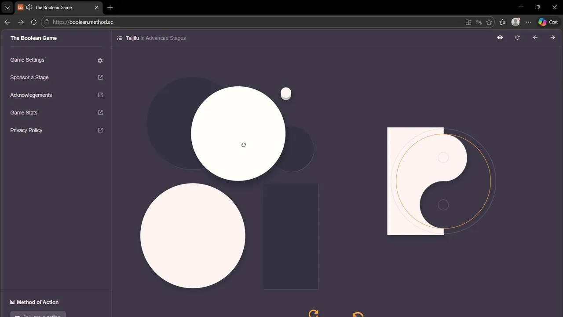Image resolution: width=563 pixels, height=317 pixels.
Task: Restart the stage with the reload icon
Action: click(x=518, y=38)
